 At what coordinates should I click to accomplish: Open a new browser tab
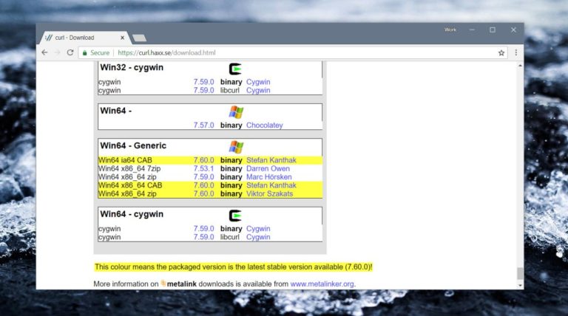[139, 38]
